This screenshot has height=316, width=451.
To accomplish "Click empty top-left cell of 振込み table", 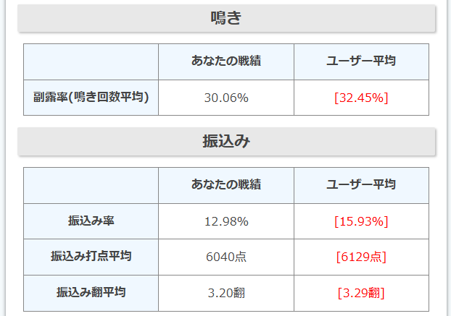I will (91, 185).
